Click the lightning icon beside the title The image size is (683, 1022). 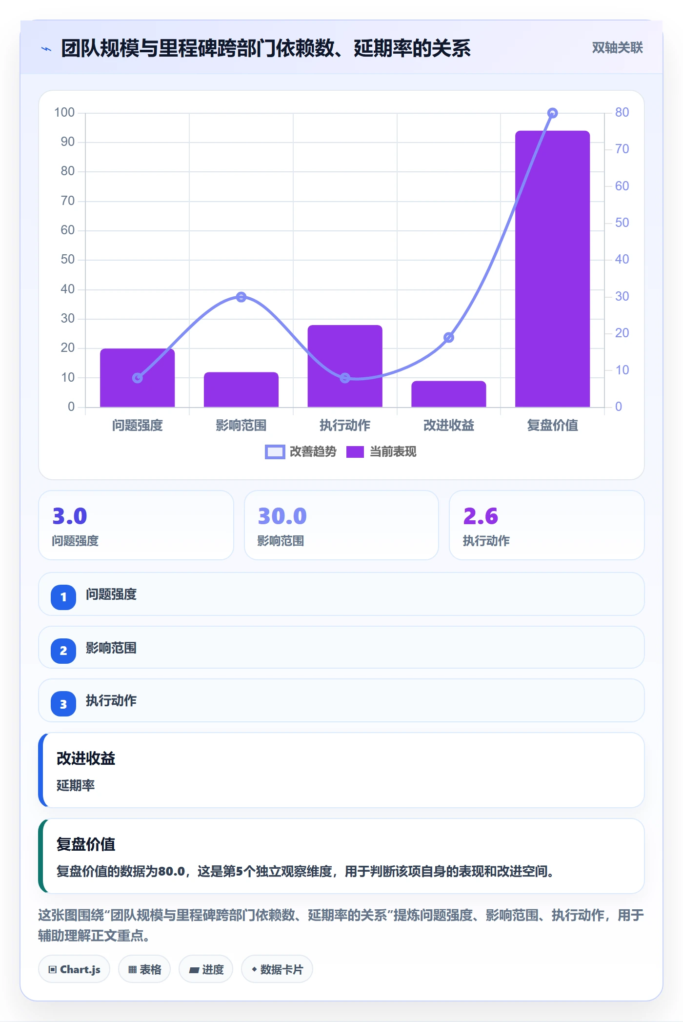pyautogui.click(x=46, y=49)
